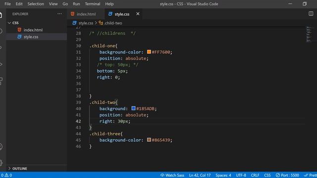The image size is (317, 178).
Task: Click .child-two breadcrumb segment
Action: 113,23
